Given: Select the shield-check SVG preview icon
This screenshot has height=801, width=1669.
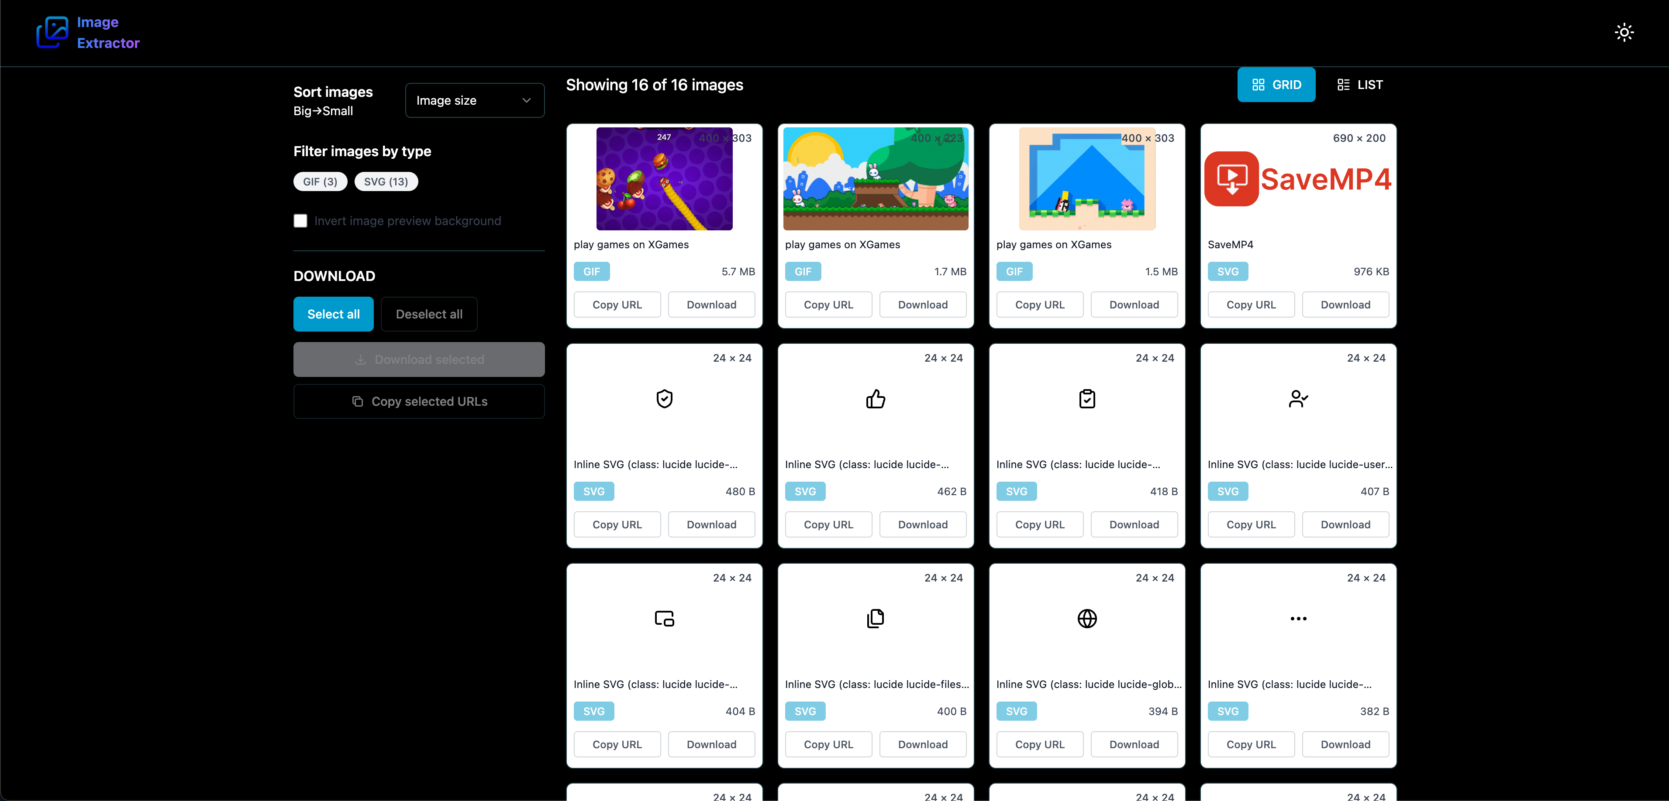Looking at the screenshot, I should (664, 398).
